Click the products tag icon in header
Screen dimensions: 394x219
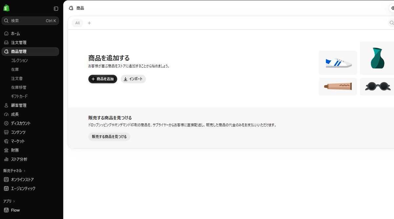point(71,8)
